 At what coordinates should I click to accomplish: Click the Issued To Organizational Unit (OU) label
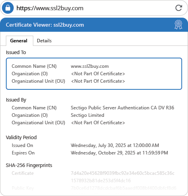click(38, 81)
